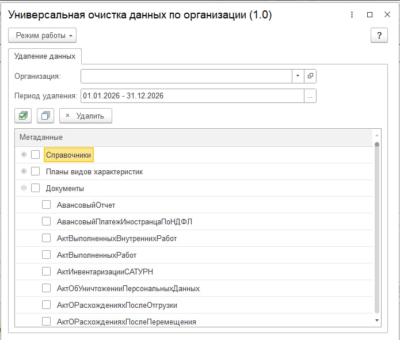Click the open organization form icon
The height and width of the screenshot is (340, 400).
coord(311,76)
